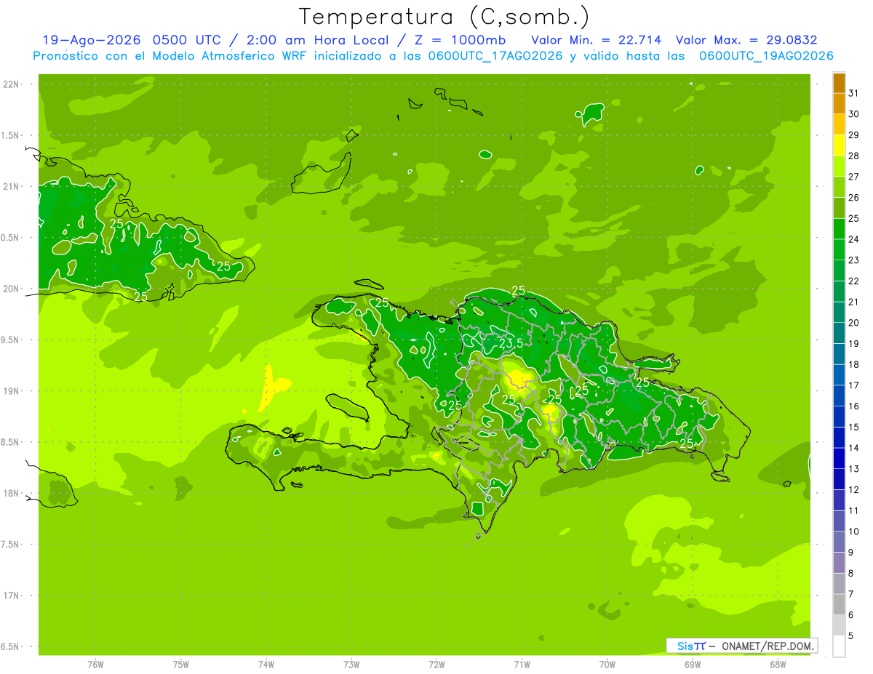Screen dimensions: 873x674
Task: Click the legend value 10
Action: [x=854, y=531]
